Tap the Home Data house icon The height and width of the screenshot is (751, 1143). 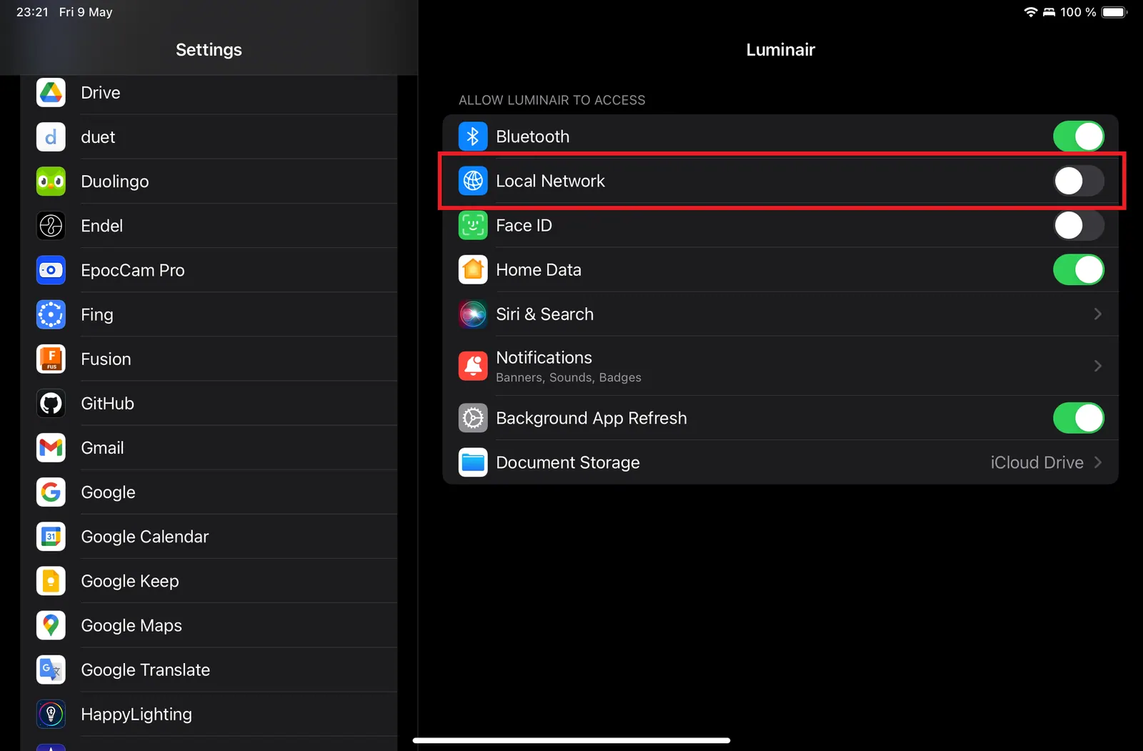[x=473, y=270]
